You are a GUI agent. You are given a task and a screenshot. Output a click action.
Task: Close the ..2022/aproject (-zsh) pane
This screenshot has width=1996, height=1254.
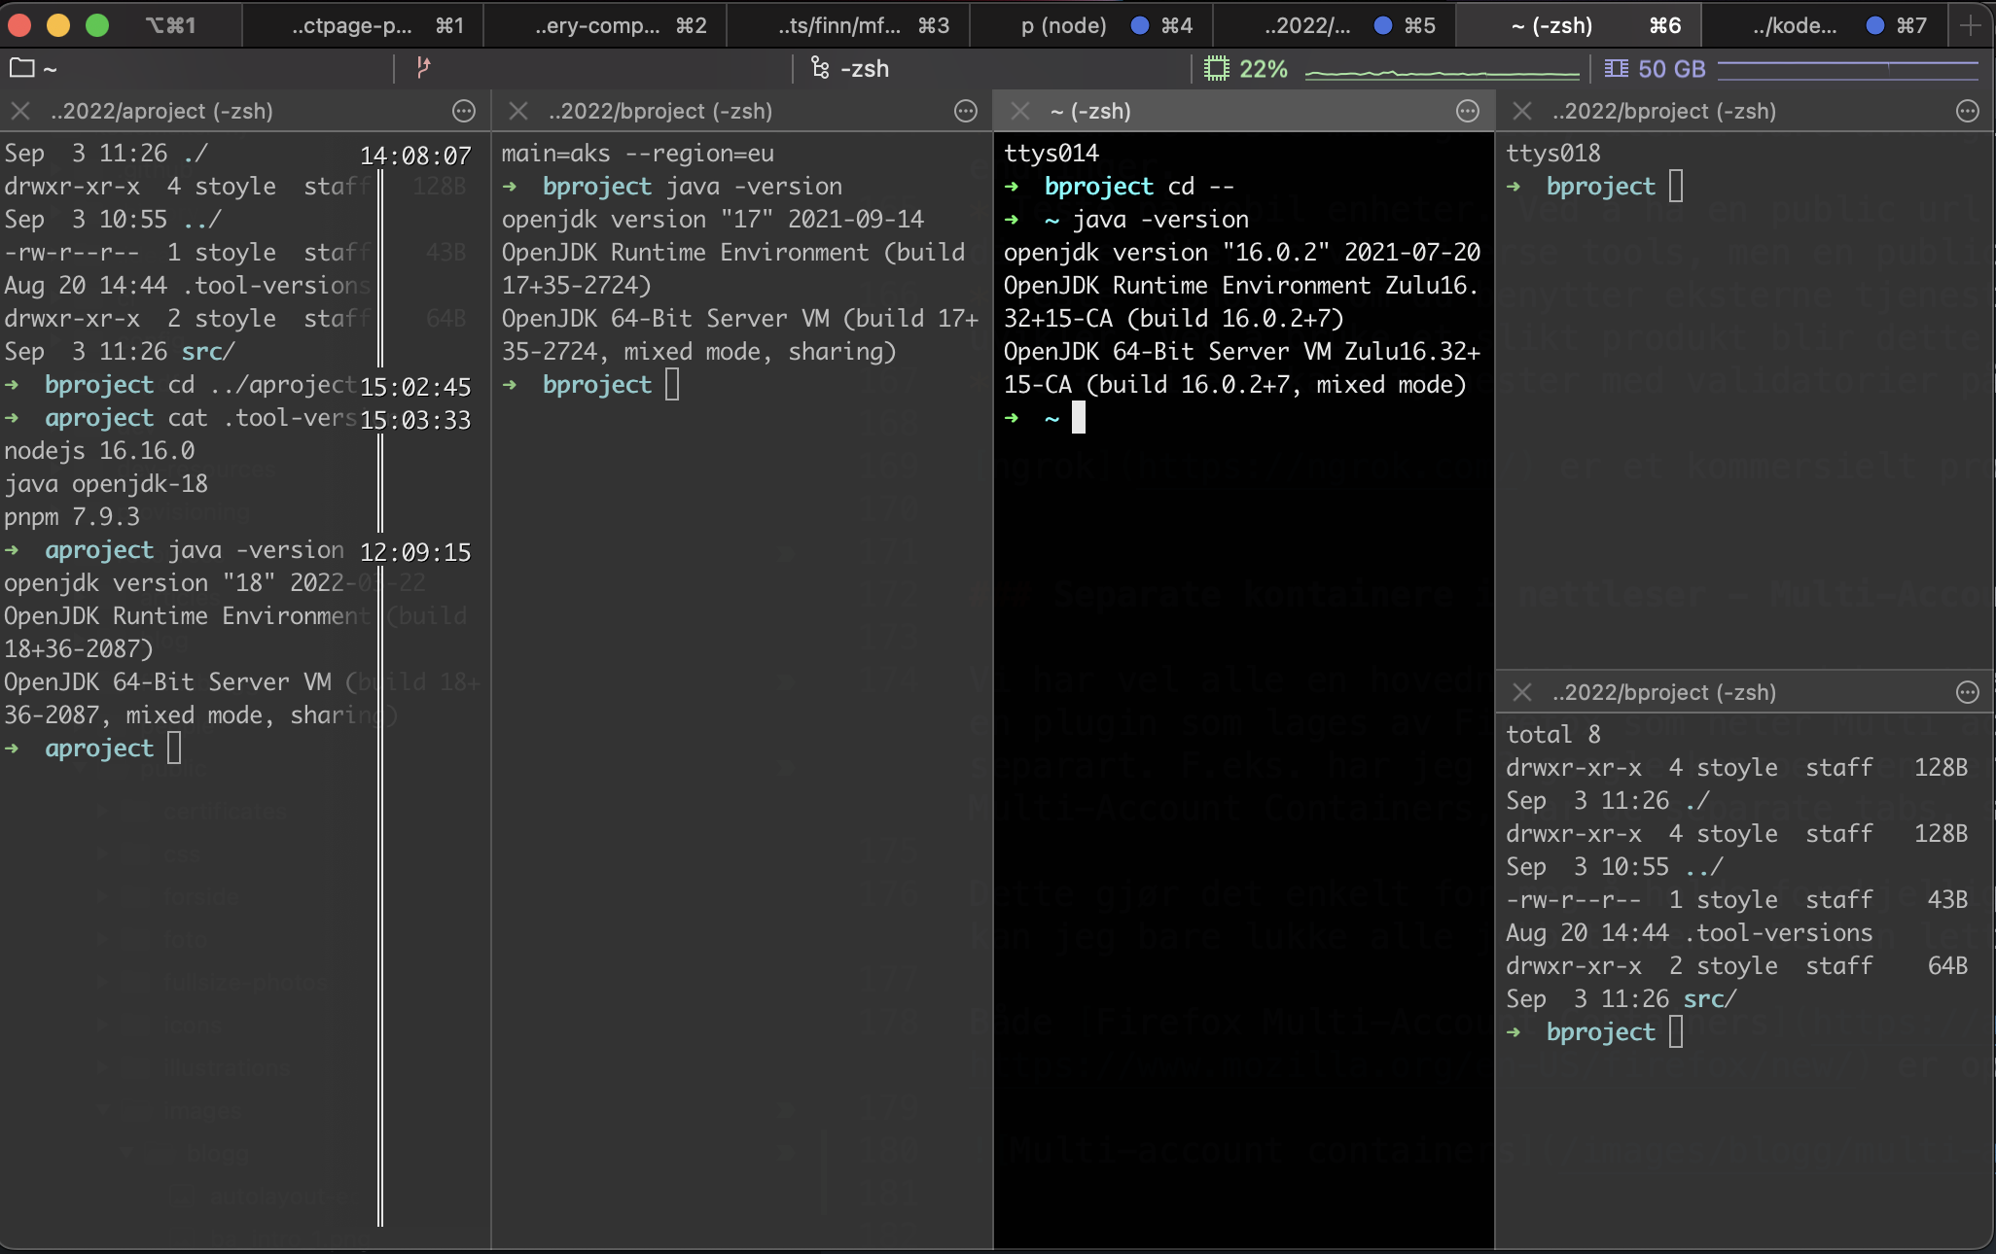click(19, 111)
